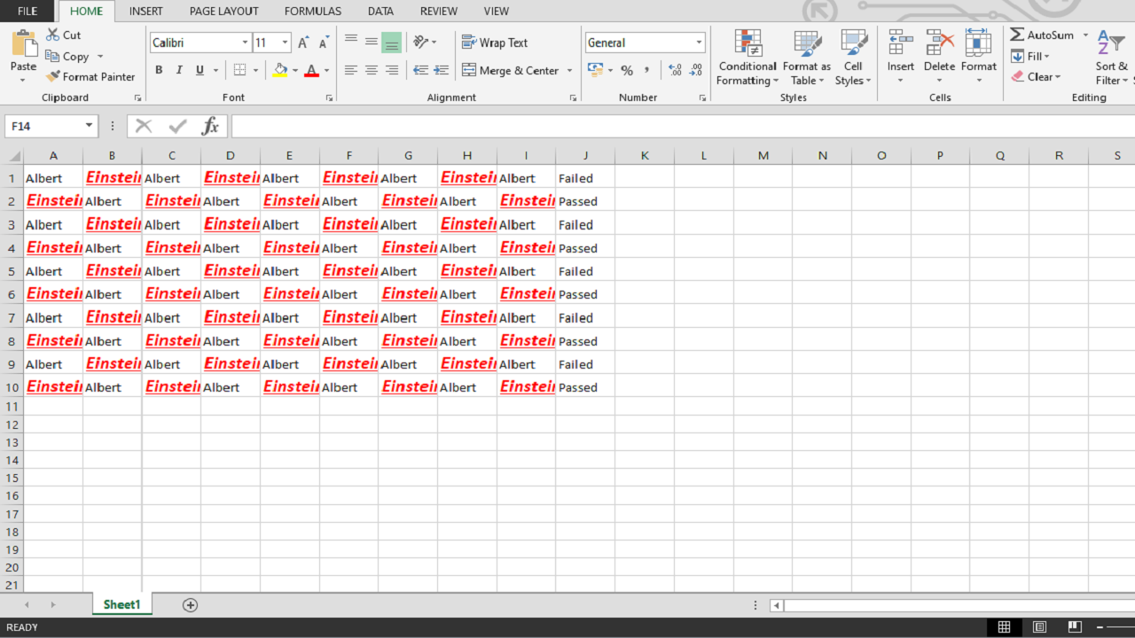1135x638 pixels.
Task: Open the FILE tab
Action: (x=27, y=12)
